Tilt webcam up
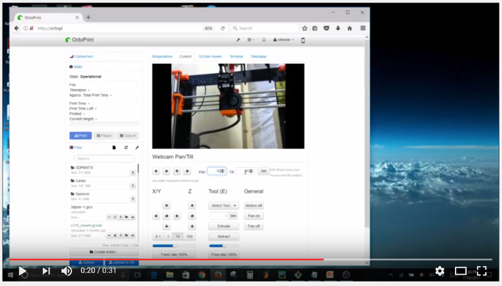Viewport: 502px width, 286px height. (x=177, y=171)
